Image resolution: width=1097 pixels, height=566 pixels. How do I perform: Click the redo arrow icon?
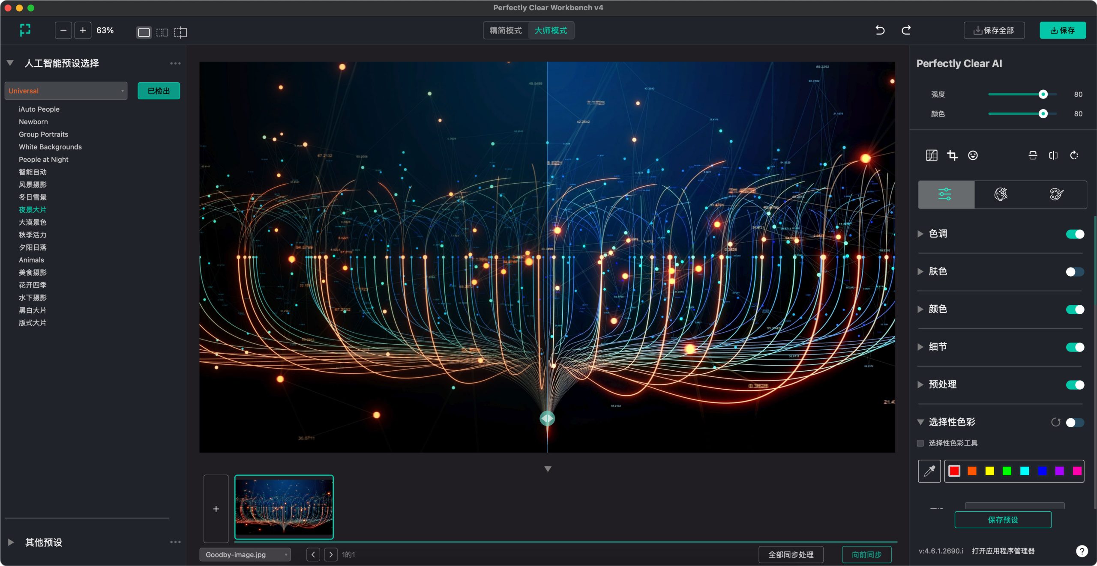coord(906,30)
